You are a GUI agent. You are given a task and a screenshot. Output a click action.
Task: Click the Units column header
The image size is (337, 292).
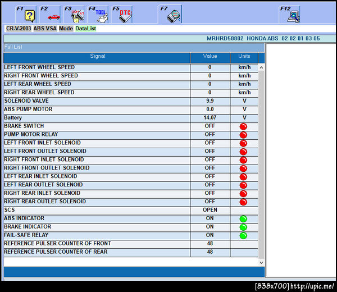pos(244,58)
